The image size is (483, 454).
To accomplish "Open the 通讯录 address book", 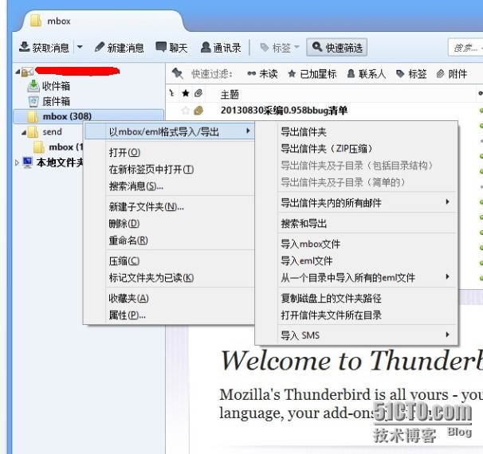I will 221,48.
